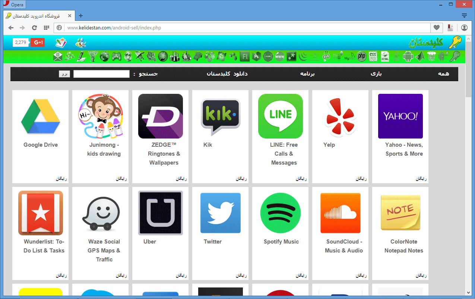Image resolution: width=475 pixels, height=299 pixels.
Task: Click the Flash Fl icon
Action: [244, 57]
